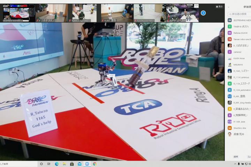The height and width of the screenshot is (167, 251).
Task: Launch Microsoft Edge from the taskbar
Action: [57, 164]
